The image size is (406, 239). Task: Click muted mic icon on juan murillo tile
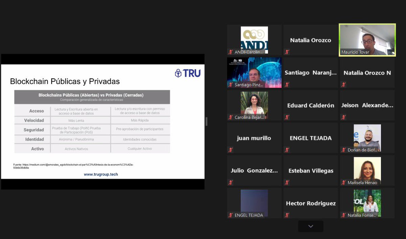(231, 150)
